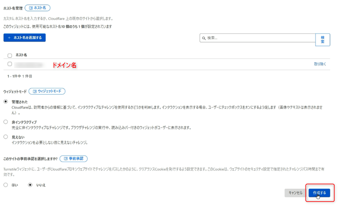The image size is (340, 207).
Task: Check the domain row checkbox
Action: point(10,64)
